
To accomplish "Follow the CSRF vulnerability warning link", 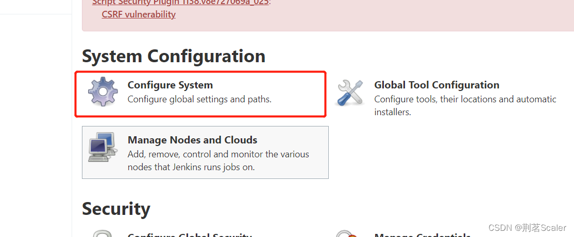I will click(139, 14).
